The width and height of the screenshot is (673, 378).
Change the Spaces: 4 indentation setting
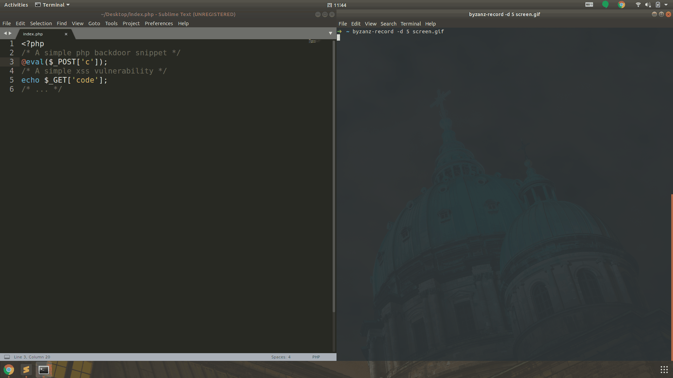tap(281, 357)
